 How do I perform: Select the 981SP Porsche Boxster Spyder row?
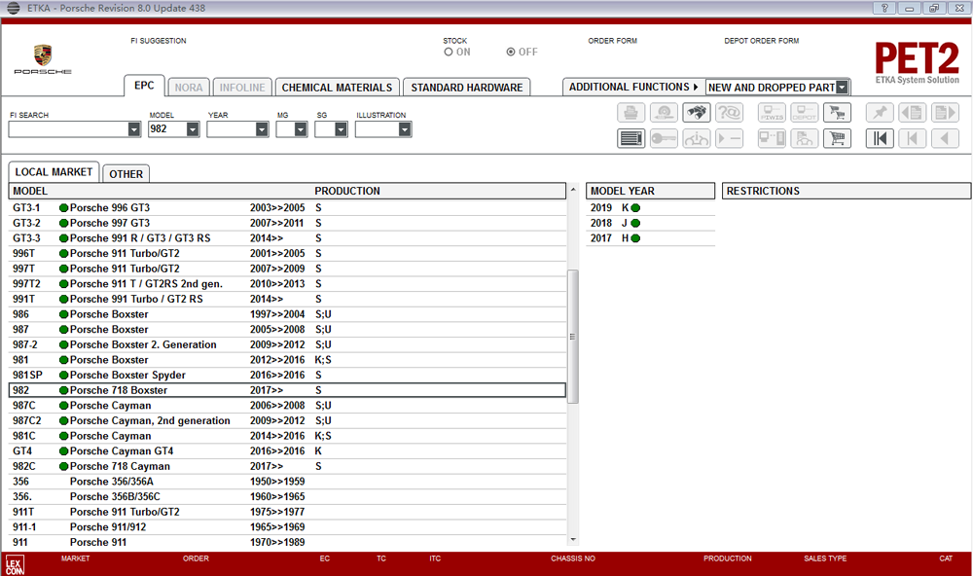pyautogui.click(x=287, y=375)
